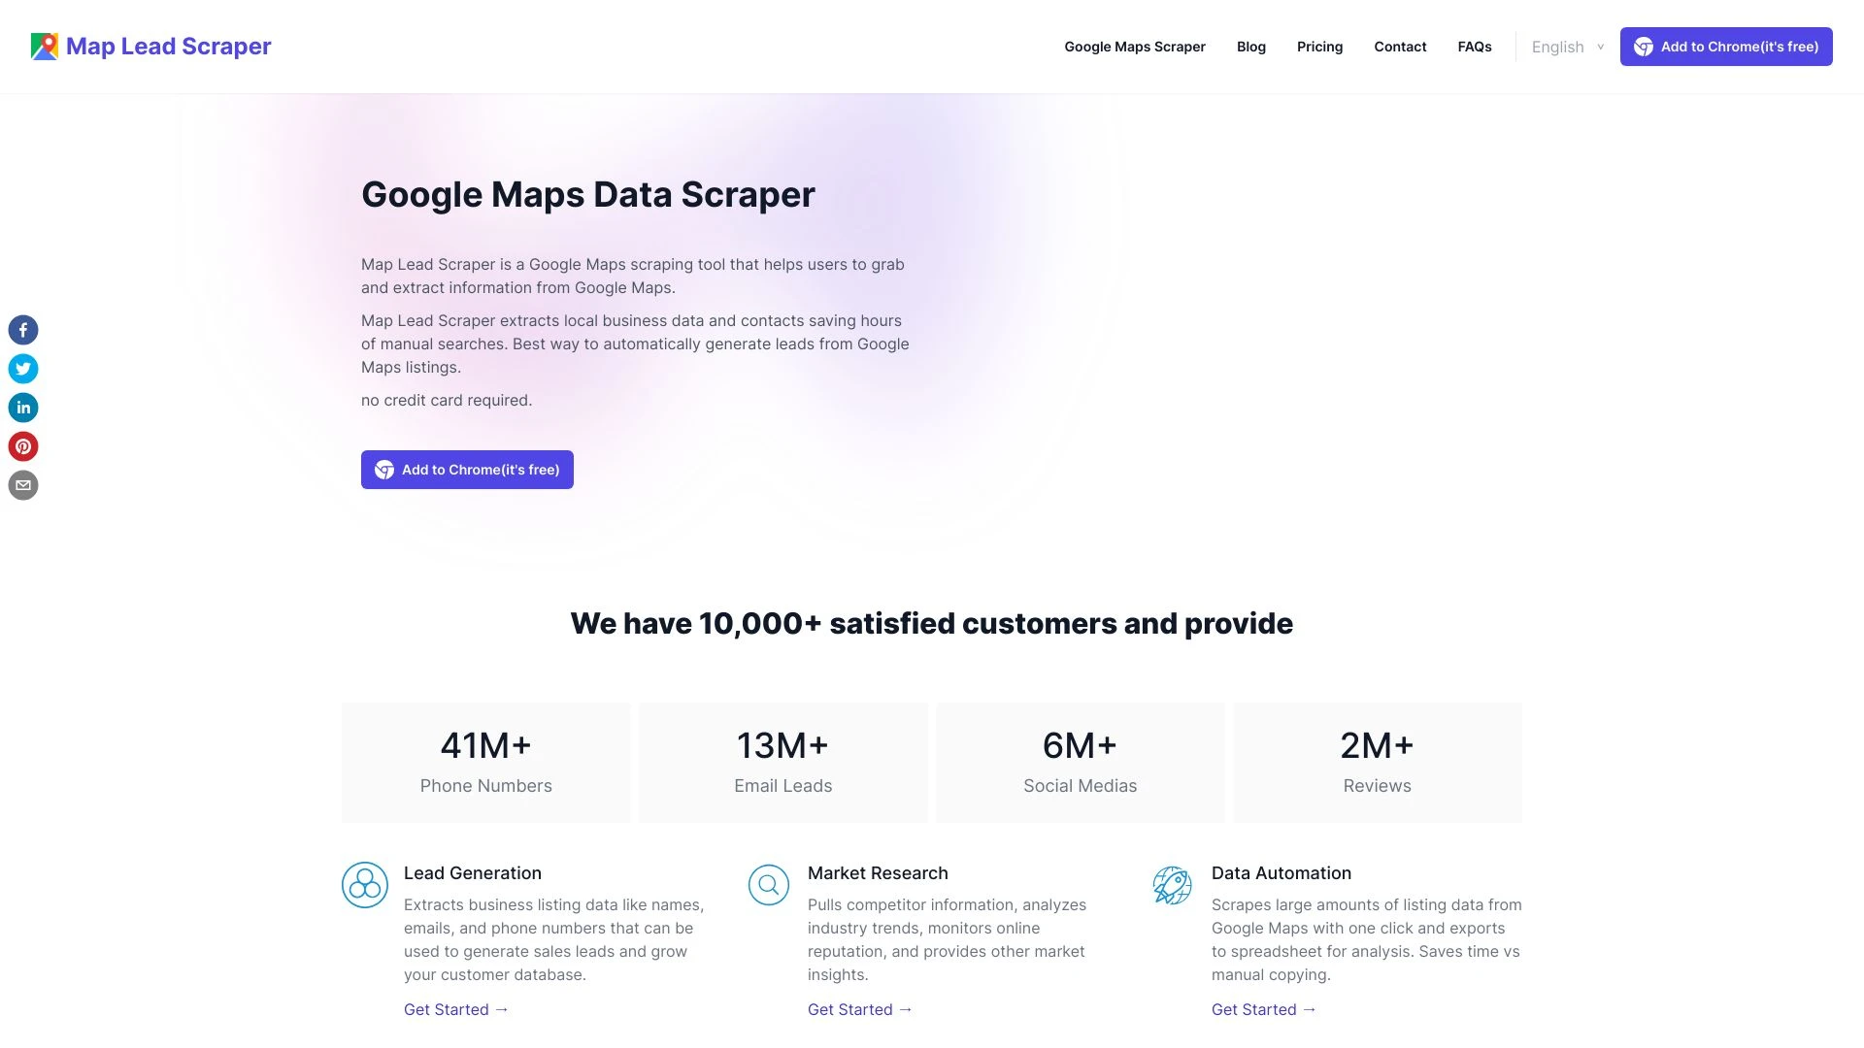Viewport: 1864px width, 1048px height.
Task: Click the Email share icon
Action: point(23,485)
